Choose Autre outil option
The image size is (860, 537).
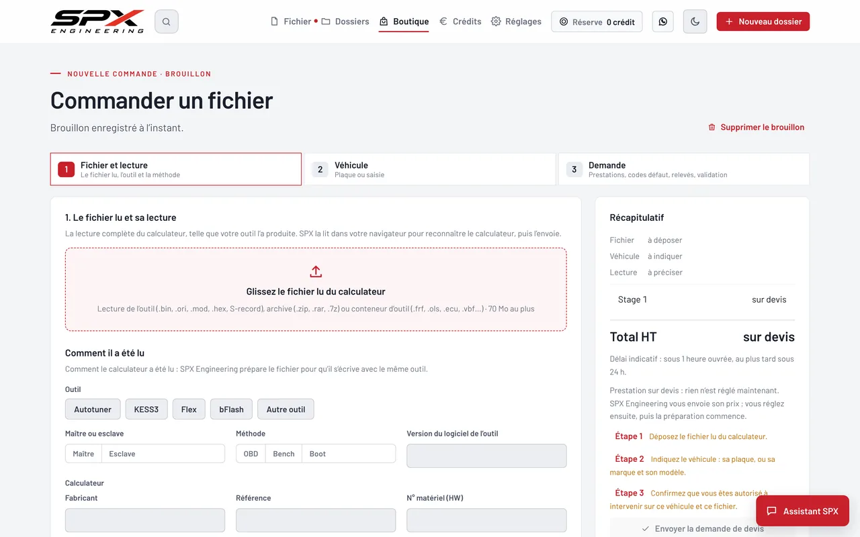click(x=286, y=409)
